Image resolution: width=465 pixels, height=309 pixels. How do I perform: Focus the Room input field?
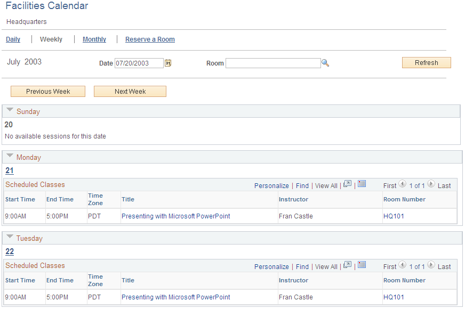tap(273, 63)
